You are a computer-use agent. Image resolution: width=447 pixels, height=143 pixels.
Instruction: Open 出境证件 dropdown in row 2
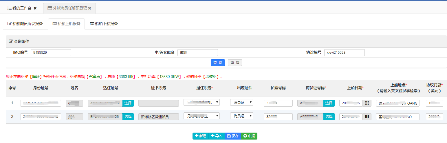242,116
